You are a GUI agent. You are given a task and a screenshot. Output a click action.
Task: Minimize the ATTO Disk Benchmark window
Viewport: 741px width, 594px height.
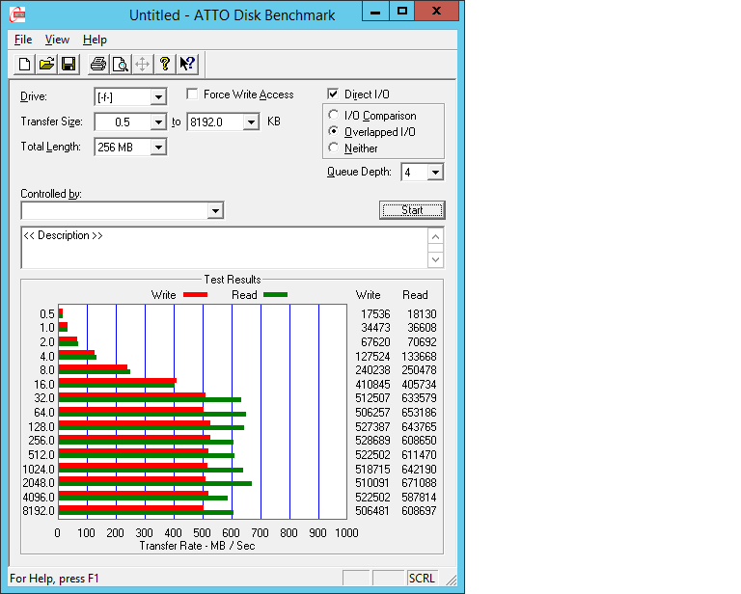375,12
